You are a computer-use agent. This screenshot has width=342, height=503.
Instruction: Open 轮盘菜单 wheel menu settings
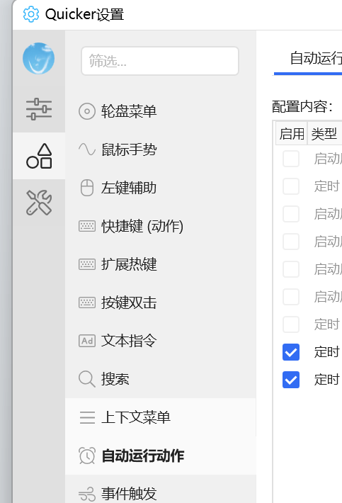coord(161,111)
